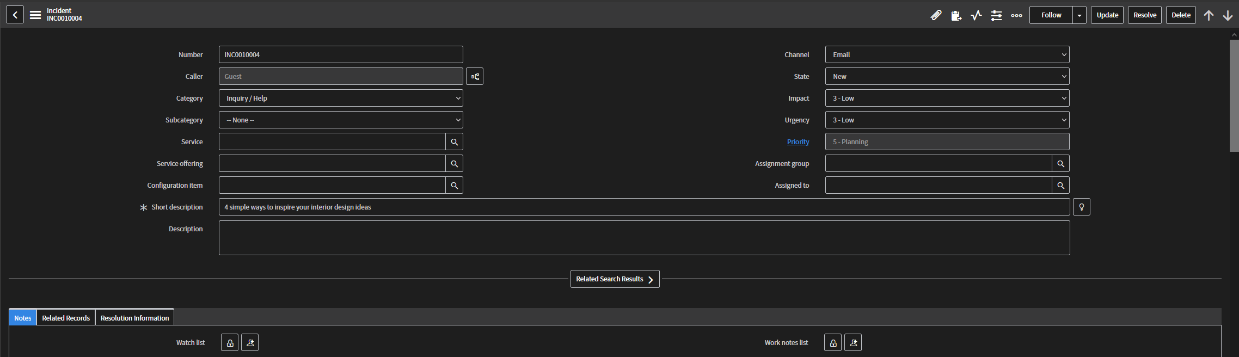Unlock the Work notes list padlock icon
The height and width of the screenshot is (357, 1239).
coord(833,342)
